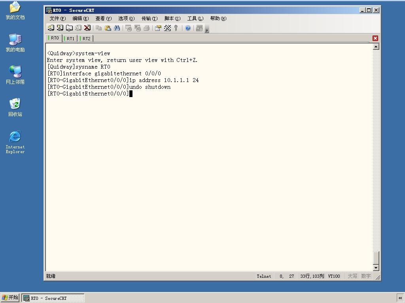Screen dimensions: 405x303
Task: Open the keymap editor icon
Action: [x=167, y=28]
